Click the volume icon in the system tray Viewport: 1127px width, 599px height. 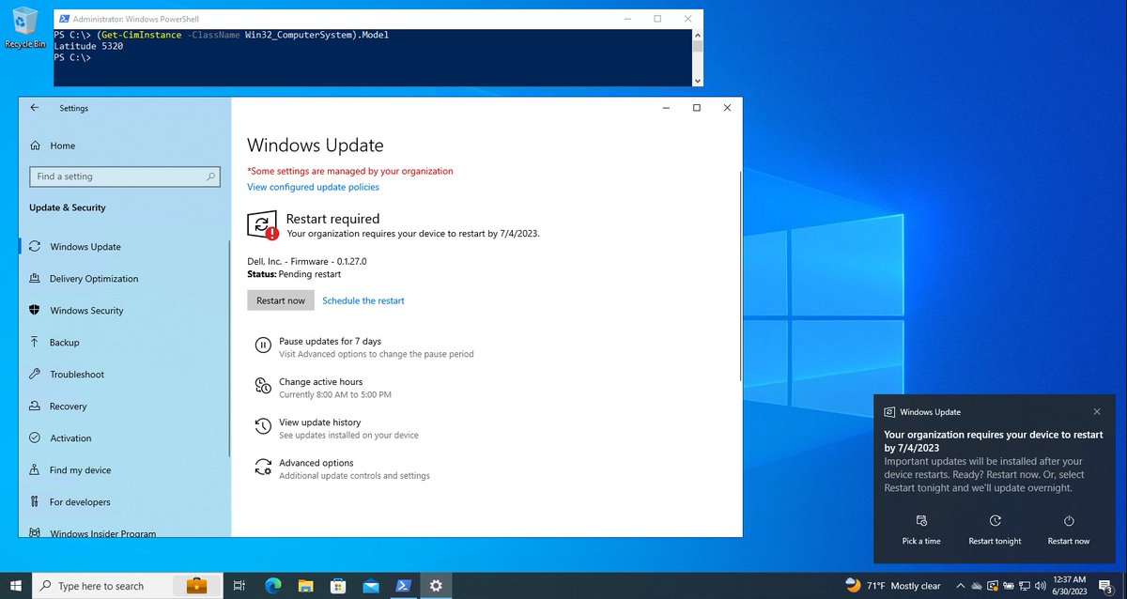[1042, 585]
